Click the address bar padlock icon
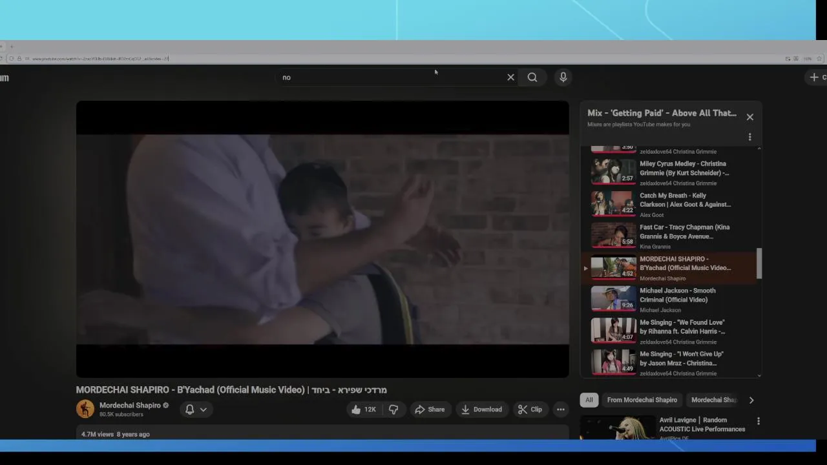 click(x=19, y=59)
